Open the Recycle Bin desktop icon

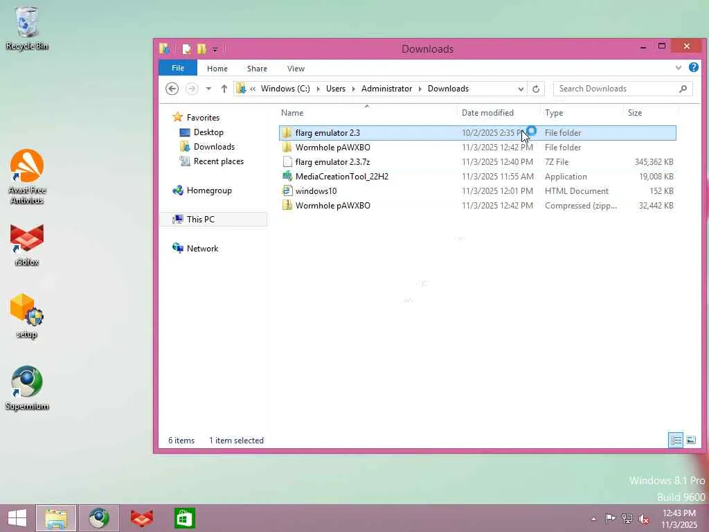point(27,27)
